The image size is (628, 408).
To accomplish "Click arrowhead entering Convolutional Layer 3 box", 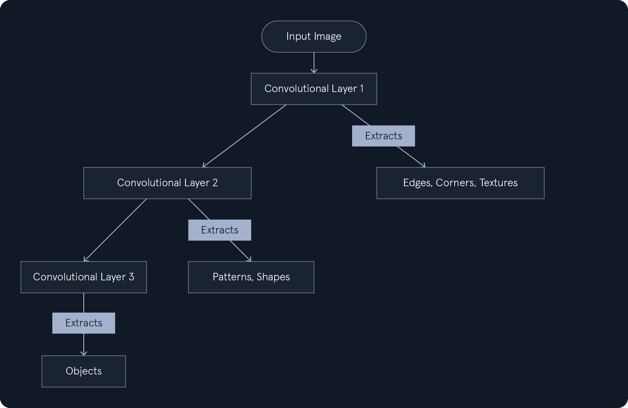I will tap(86, 259).
